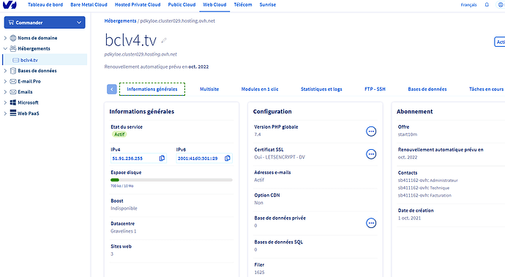Screen dimensions: 505x277
Task: Change language via Français selector
Action: pos(468,5)
